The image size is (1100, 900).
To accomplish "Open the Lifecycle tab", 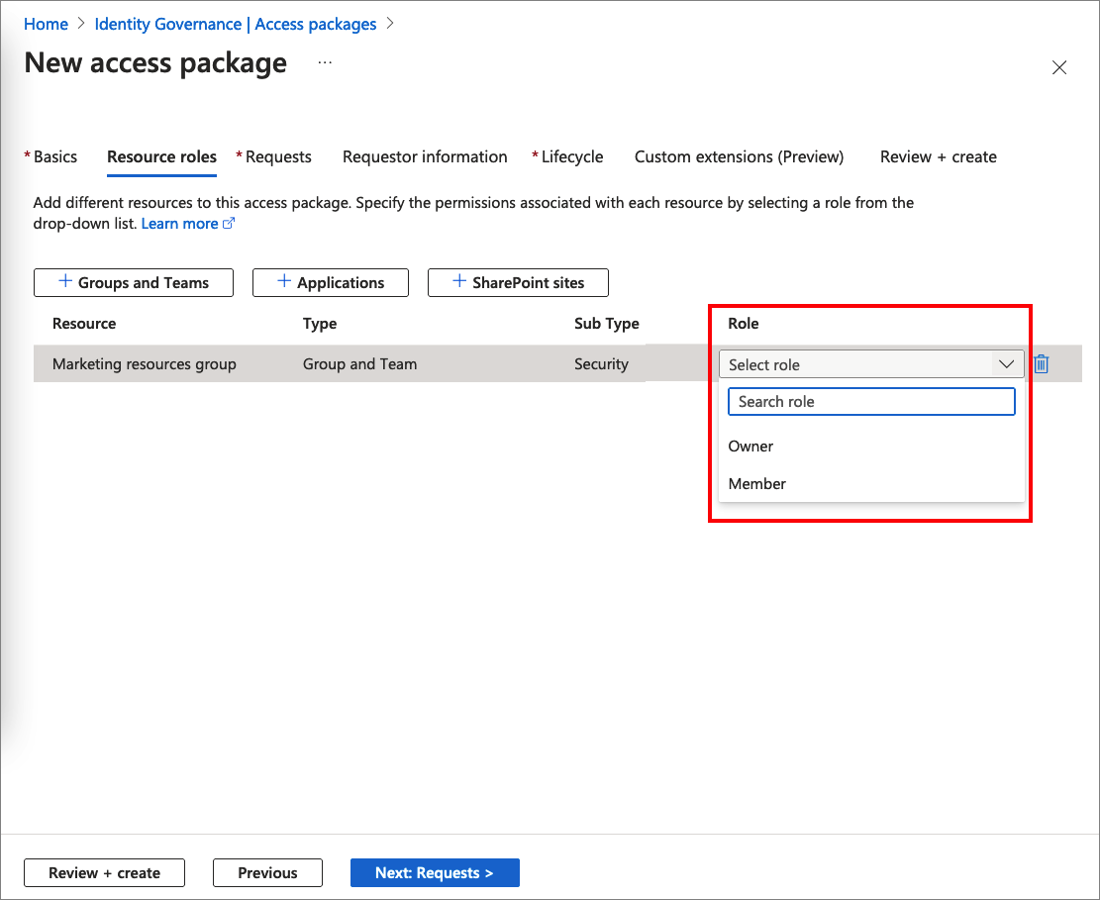I will (571, 156).
